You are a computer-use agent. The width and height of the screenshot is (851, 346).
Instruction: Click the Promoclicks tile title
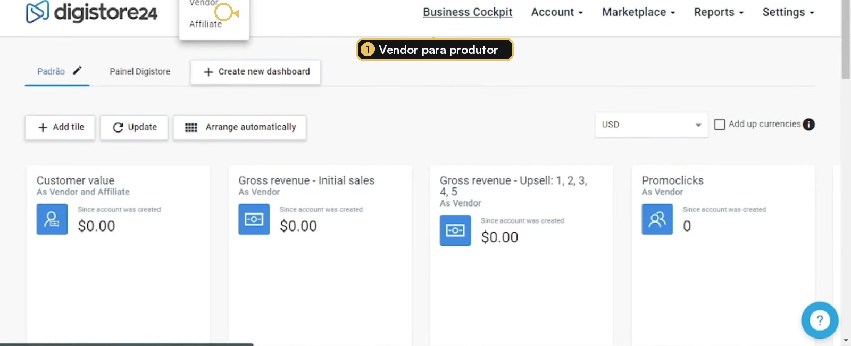[672, 180]
